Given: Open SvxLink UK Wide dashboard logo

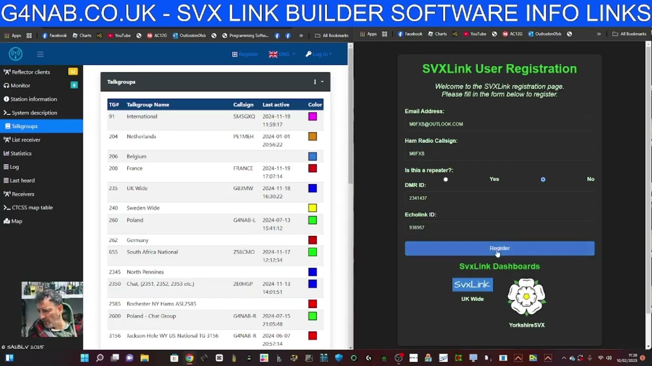Looking at the screenshot, I should pyautogui.click(x=472, y=285).
